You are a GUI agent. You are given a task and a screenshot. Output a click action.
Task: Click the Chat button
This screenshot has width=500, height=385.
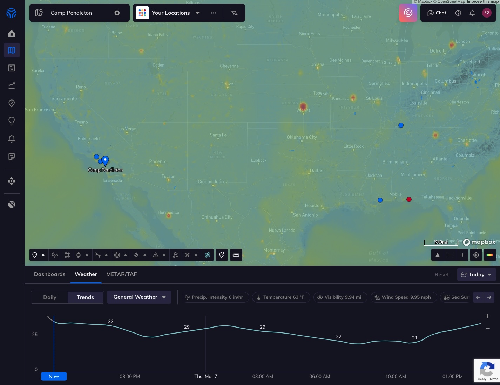tap(437, 13)
